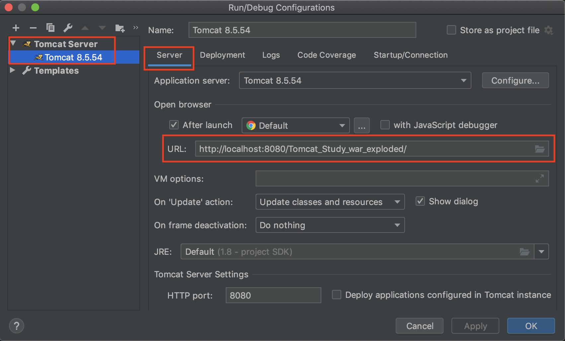Add a new configuration with plus icon
The height and width of the screenshot is (341, 565).
[x=16, y=28]
